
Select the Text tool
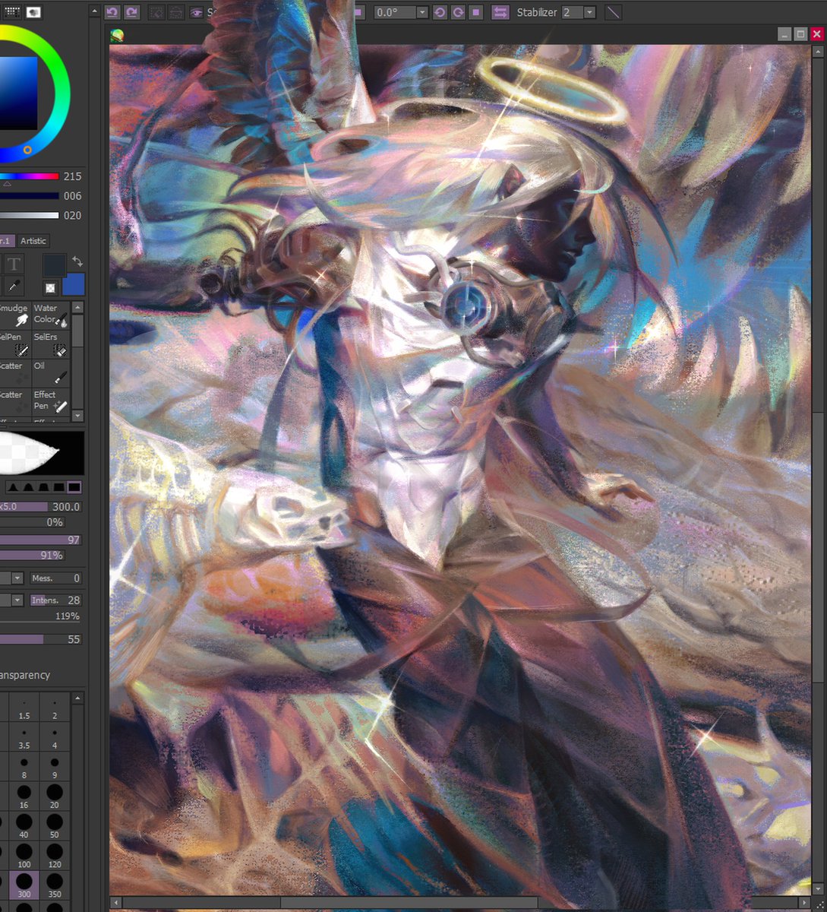(14, 264)
